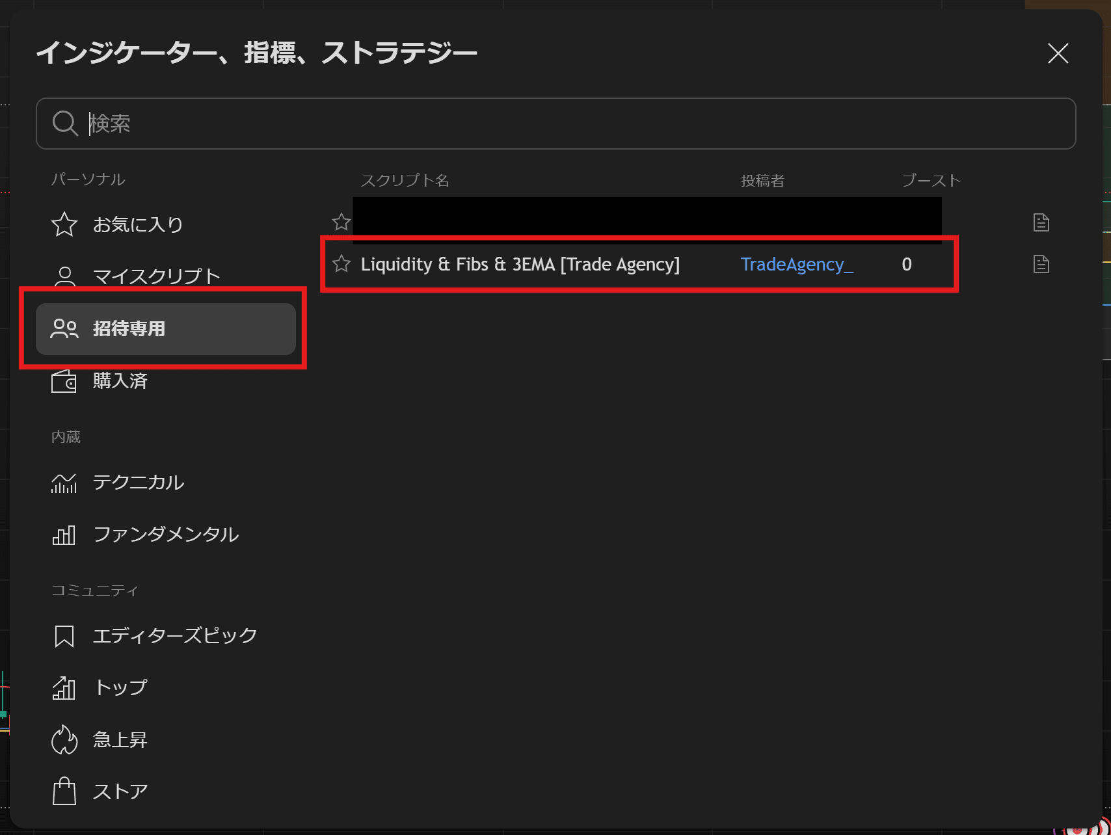
Task: Open TradeAgency_ author profile link
Action: click(796, 265)
